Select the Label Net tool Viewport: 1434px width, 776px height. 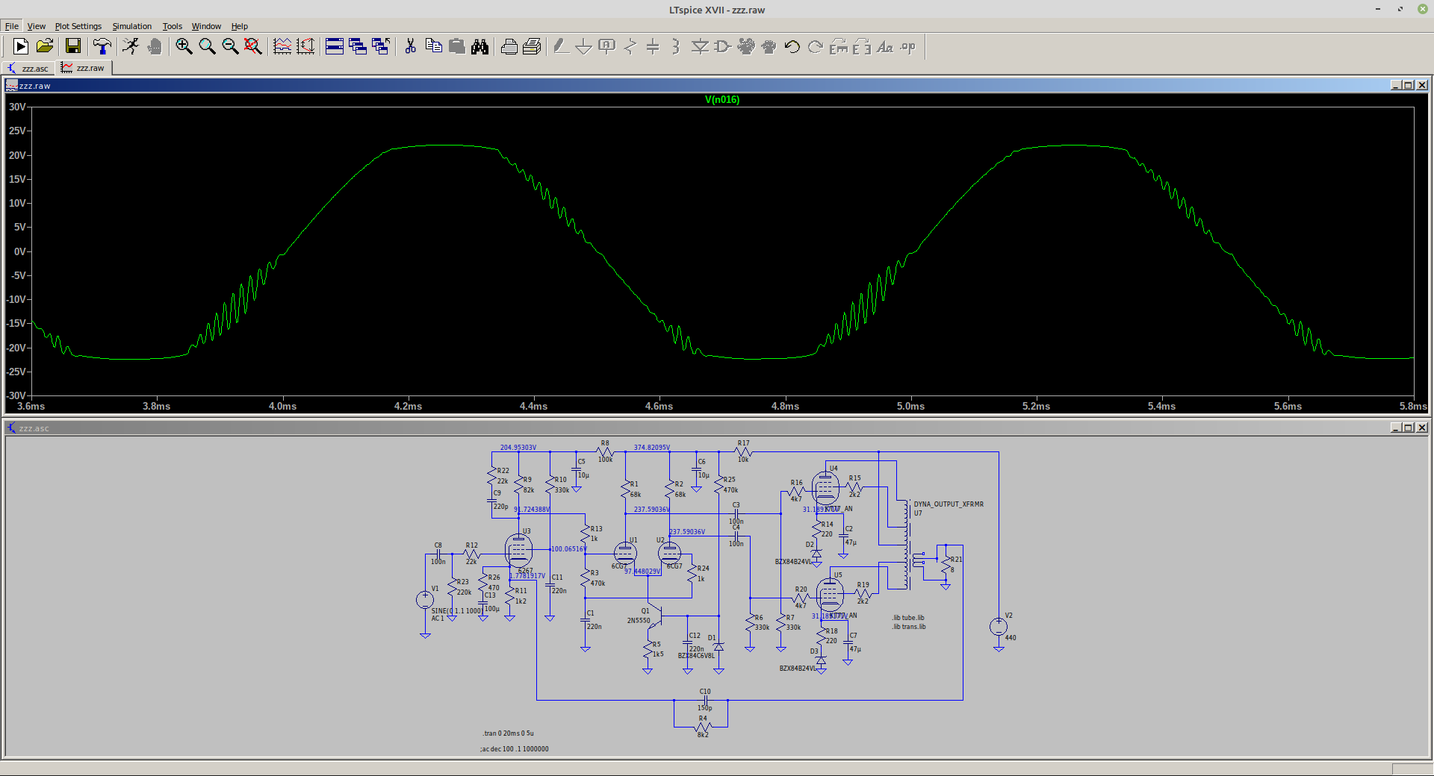606,46
